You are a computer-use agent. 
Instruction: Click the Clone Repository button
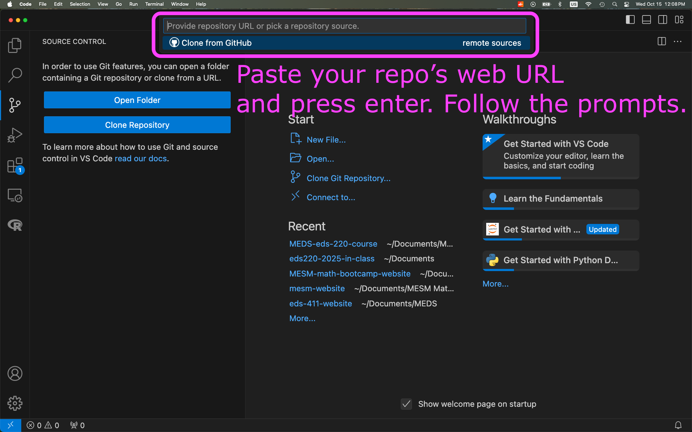tap(137, 125)
